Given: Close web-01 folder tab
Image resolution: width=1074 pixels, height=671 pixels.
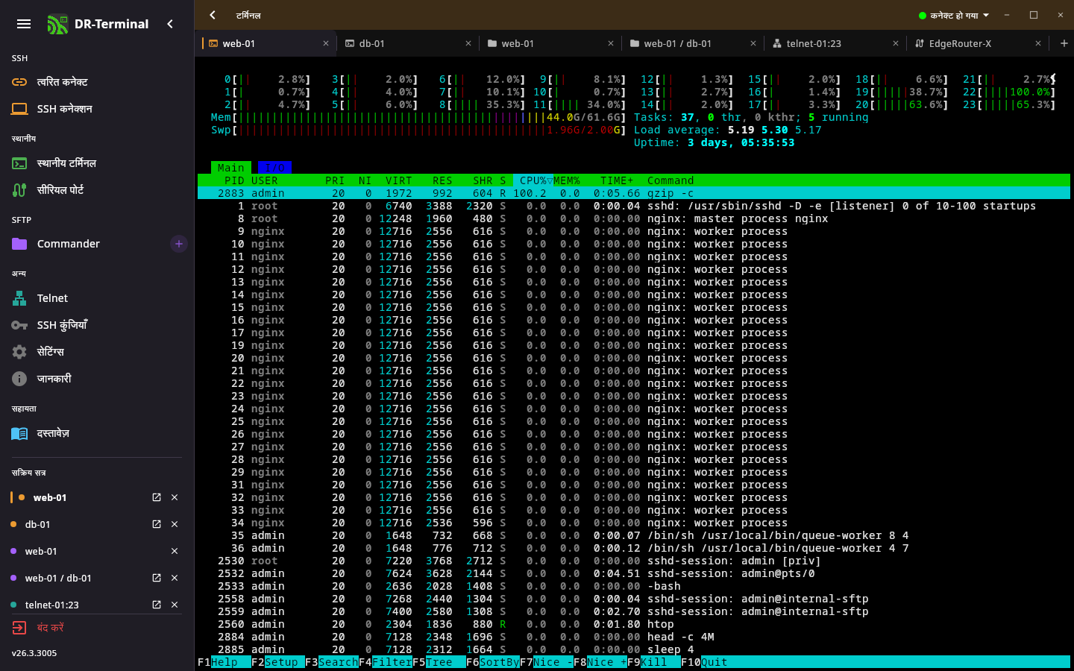Looking at the screenshot, I should (611, 43).
